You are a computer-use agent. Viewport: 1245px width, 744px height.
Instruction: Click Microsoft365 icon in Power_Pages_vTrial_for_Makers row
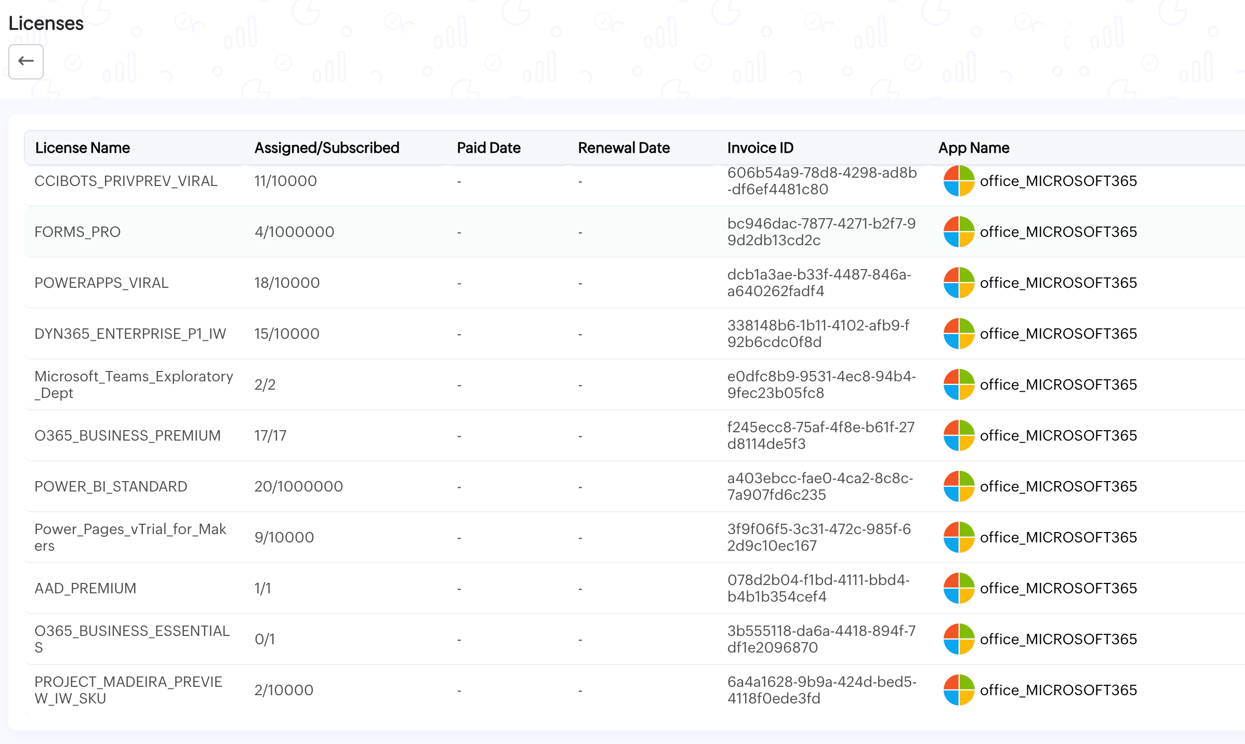959,537
